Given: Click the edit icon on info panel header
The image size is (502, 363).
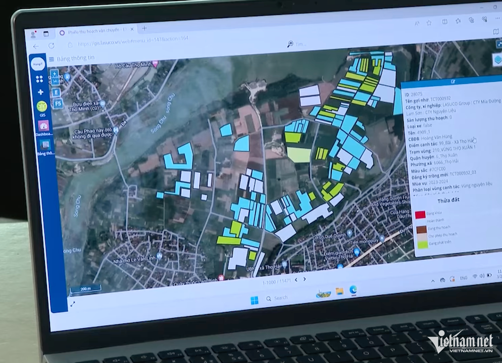Looking at the screenshot, I should pos(453,82).
